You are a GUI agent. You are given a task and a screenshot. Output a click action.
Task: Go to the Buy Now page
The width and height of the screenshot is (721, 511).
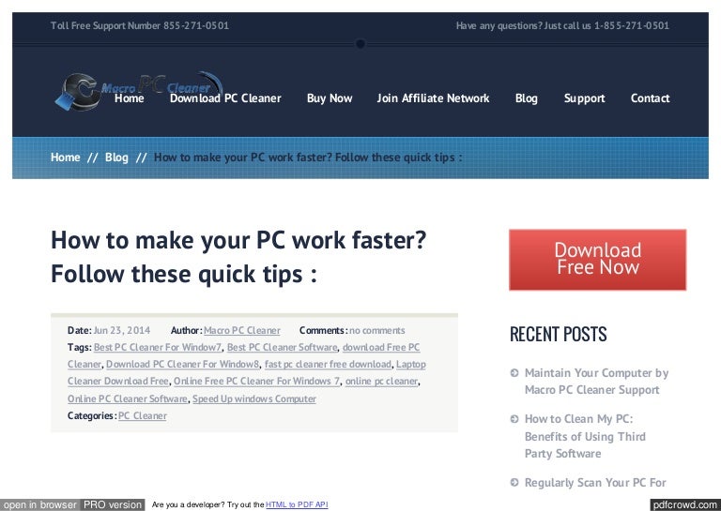pos(330,98)
